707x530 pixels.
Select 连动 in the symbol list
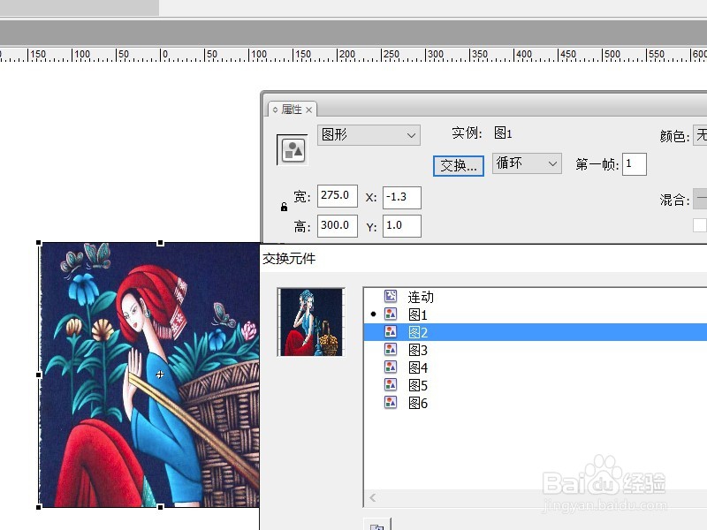(421, 297)
